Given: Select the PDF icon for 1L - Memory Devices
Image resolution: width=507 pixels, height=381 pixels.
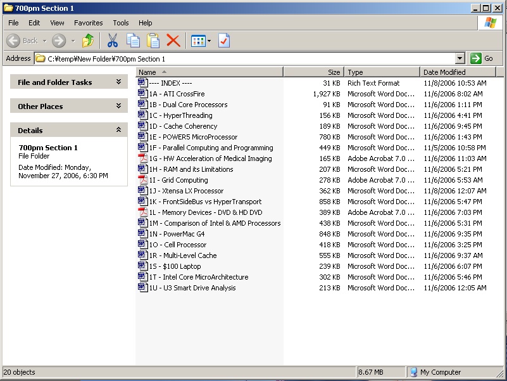Looking at the screenshot, I should click(x=142, y=212).
